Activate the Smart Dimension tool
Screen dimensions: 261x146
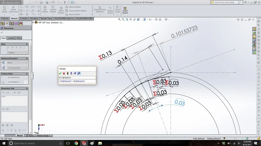click(x=13, y=9)
